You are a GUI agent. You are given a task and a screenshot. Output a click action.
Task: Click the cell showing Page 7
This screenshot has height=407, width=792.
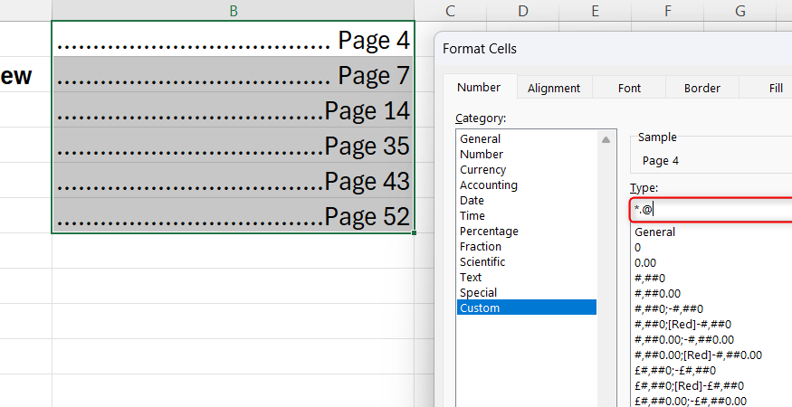(x=233, y=74)
